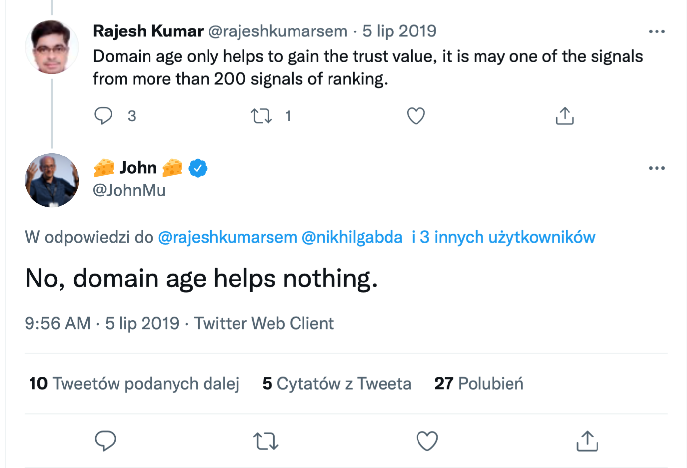Image resolution: width=687 pixels, height=468 pixels.
Task: Share Rajesh Kumar's tweet
Action: point(565,116)
